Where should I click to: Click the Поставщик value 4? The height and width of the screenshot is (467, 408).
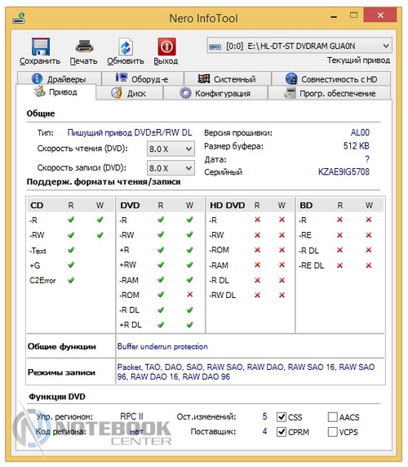[265, 431]
